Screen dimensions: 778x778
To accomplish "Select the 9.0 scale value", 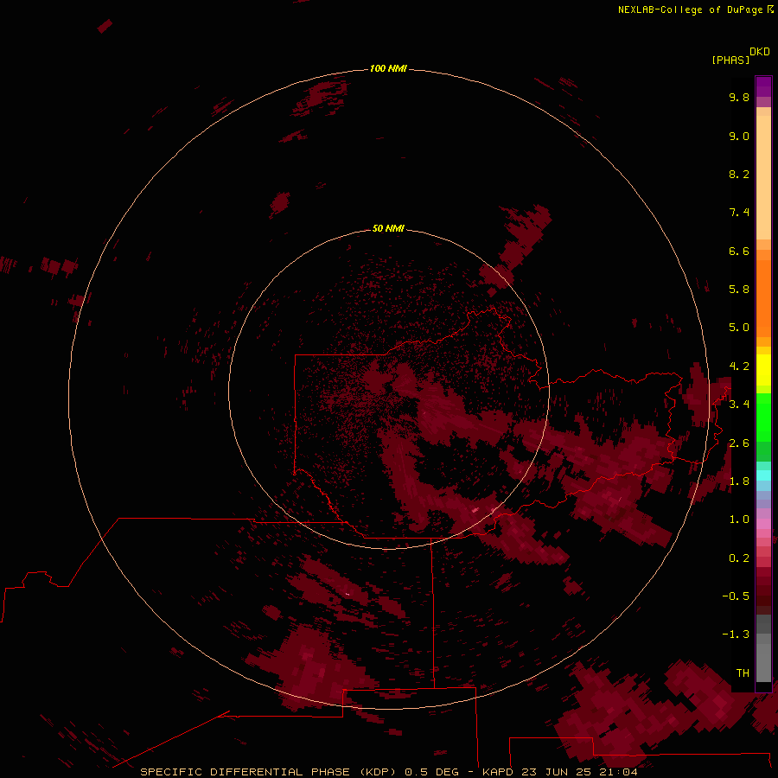I will pyautogui.click(x=739, y=136).
